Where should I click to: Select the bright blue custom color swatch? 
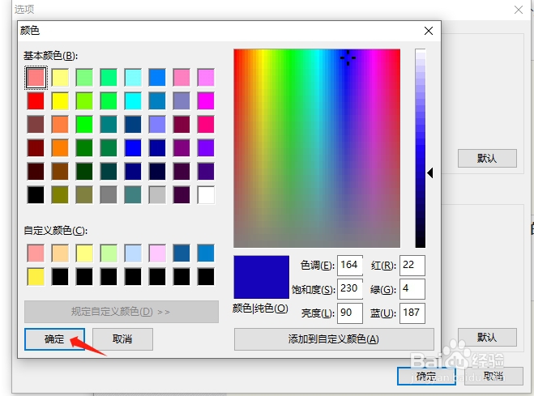point(206,253)
